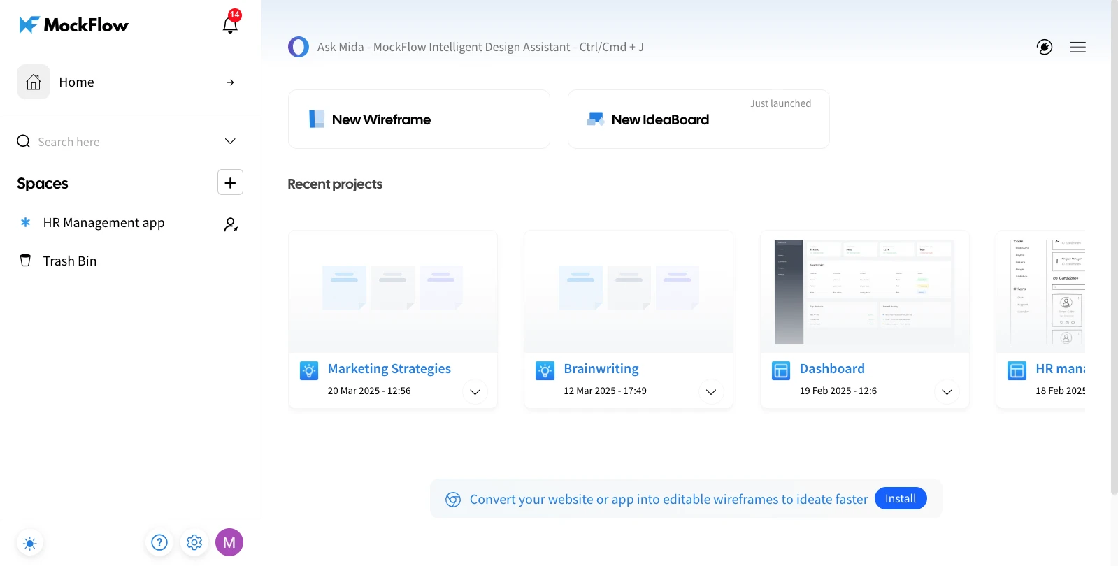Click the Install button
The image size is (1118, 566).
point(900,498)
